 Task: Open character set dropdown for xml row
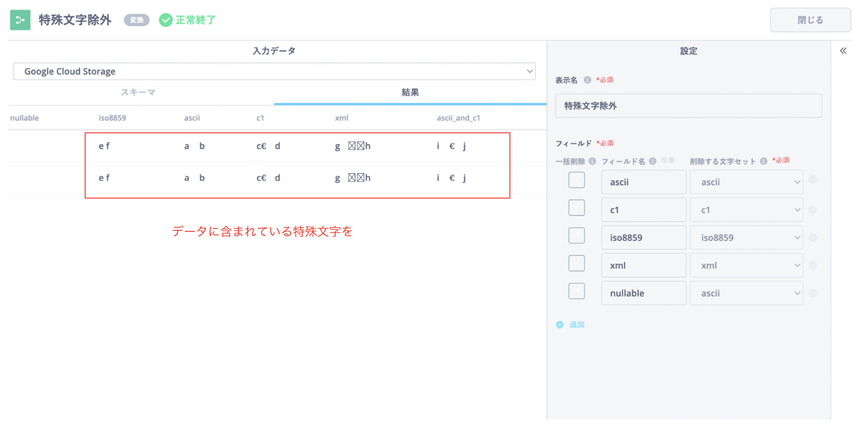[746, 265]
